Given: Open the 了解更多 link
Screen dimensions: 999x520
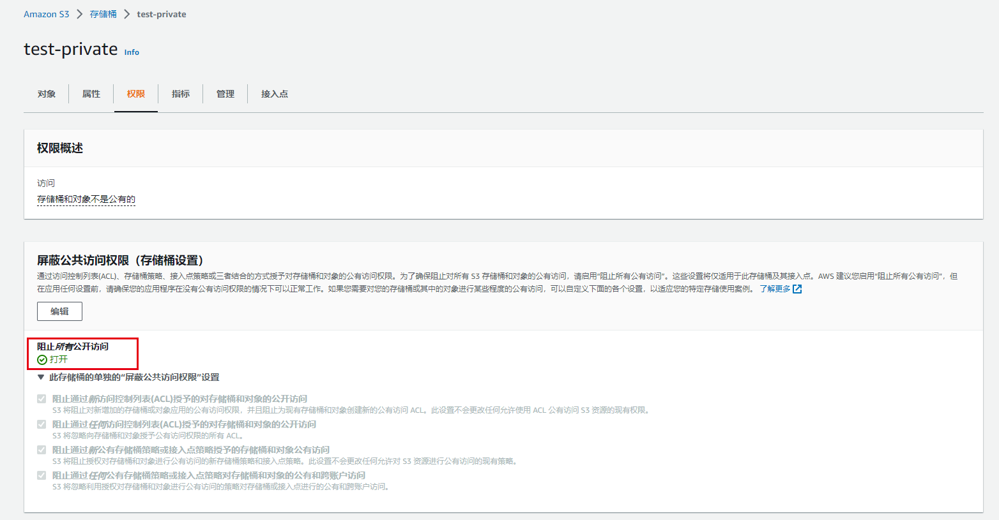Looking at the screenshot, I should (x=775, y=289).
